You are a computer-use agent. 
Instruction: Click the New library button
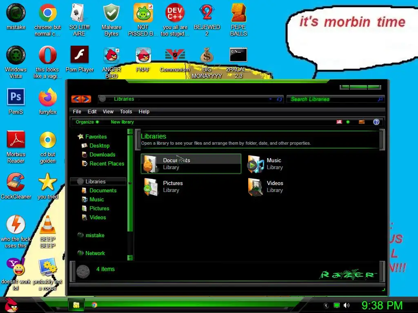click(x=122, y=122)
